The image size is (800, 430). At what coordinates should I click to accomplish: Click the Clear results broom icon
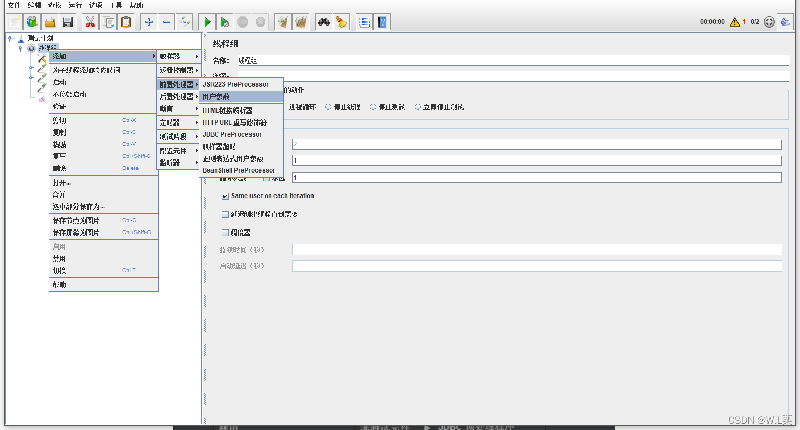point(283,22)
